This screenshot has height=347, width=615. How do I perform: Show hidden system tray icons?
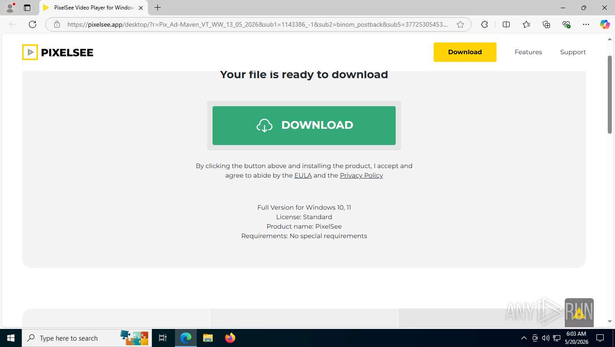pos(524,338)
